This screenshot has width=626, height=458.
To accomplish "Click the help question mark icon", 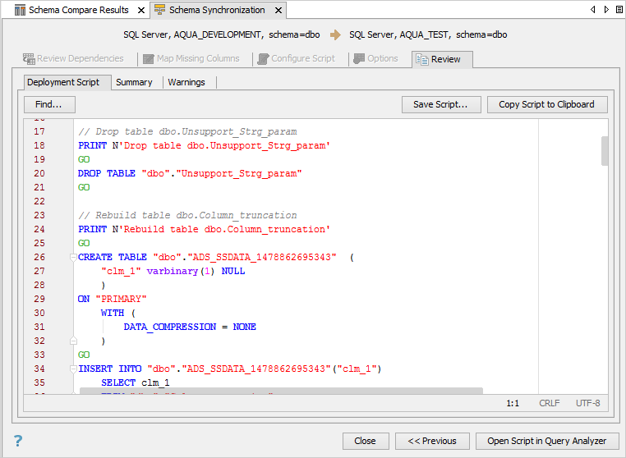I will [18, 441].
